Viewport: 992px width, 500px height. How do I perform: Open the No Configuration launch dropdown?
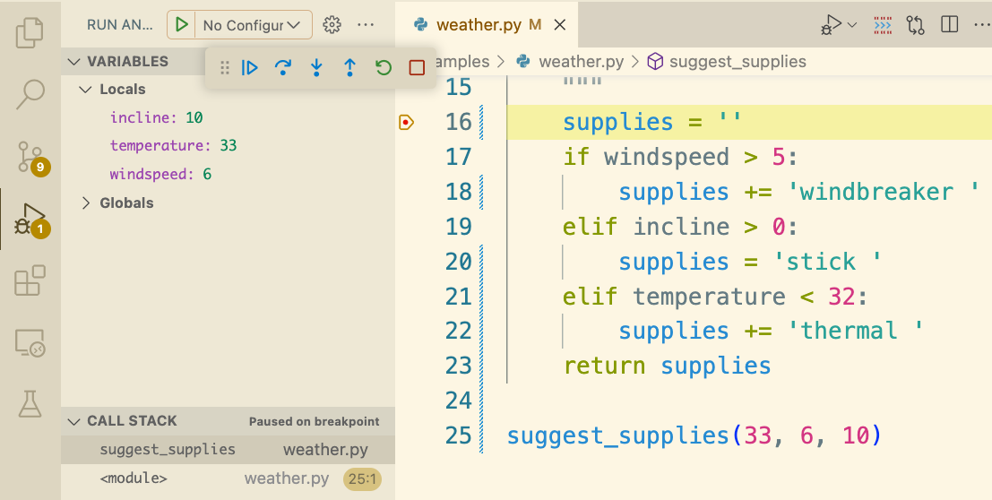pyautogui.click(x=253, y=25)
